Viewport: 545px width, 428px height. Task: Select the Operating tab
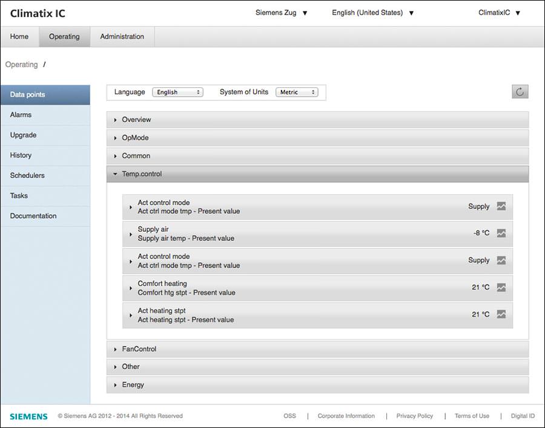coord(64,36)
